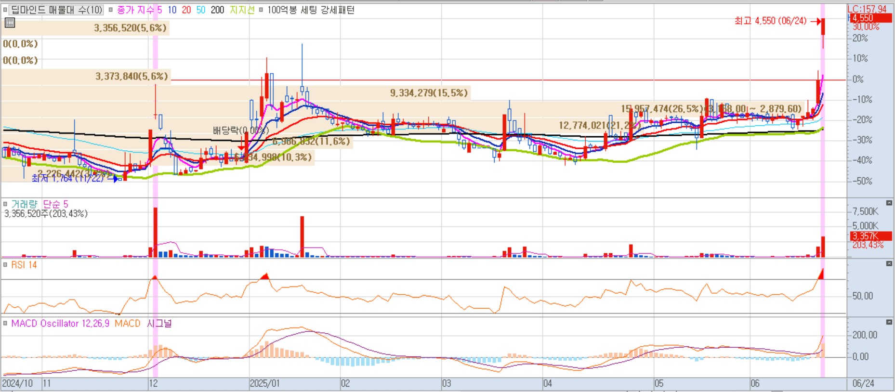
Task: Click the 3,356,520(5.6%) volume profile bar
Action: point(85,28)
